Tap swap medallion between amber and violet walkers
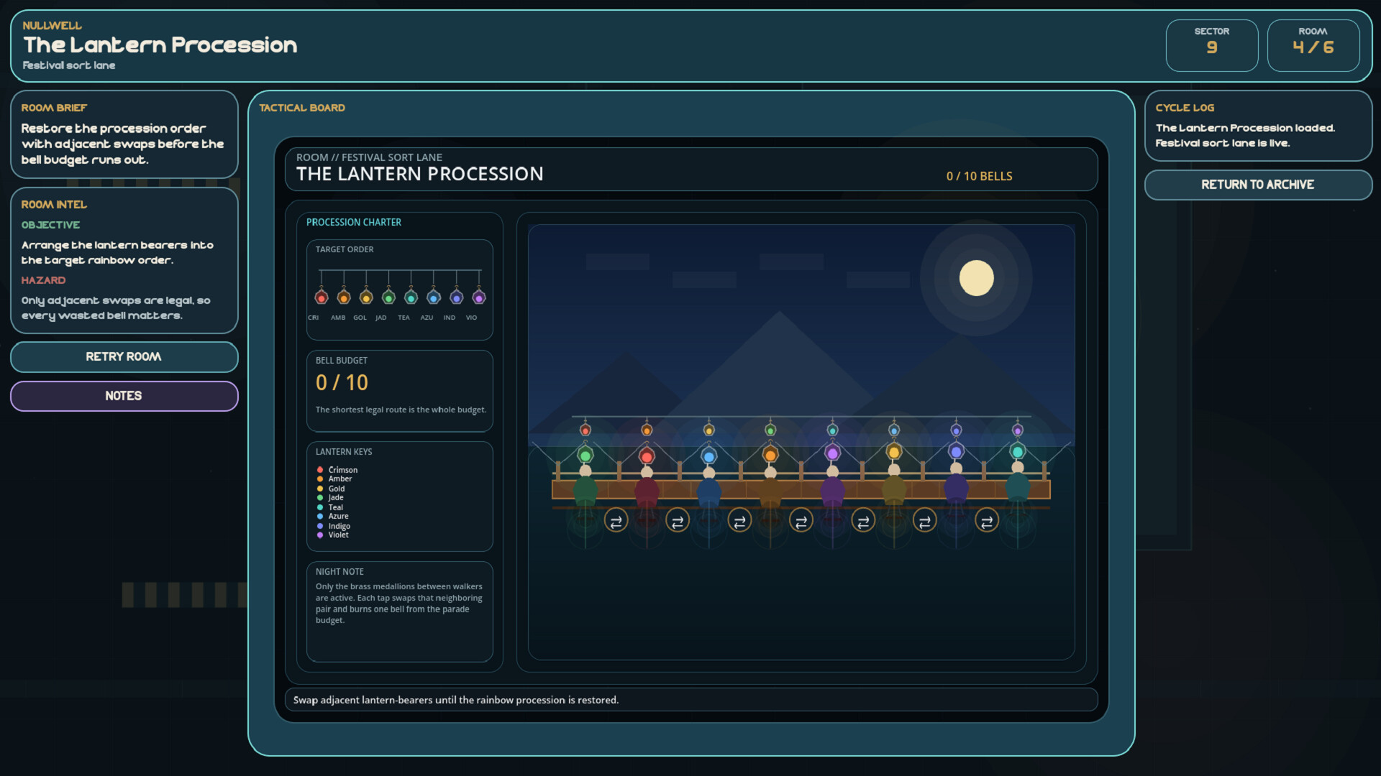The width and height of the screenshot is (1381, 776). [801, 521]
